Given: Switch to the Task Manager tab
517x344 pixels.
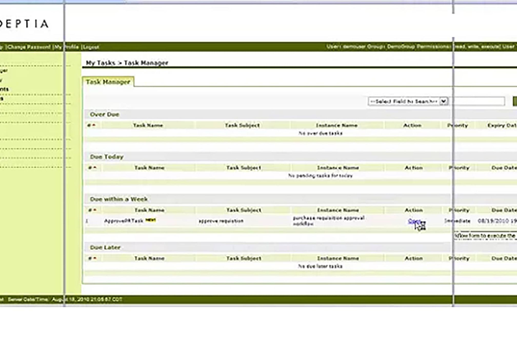Looking at the screenshot, I should click(108, 82).
